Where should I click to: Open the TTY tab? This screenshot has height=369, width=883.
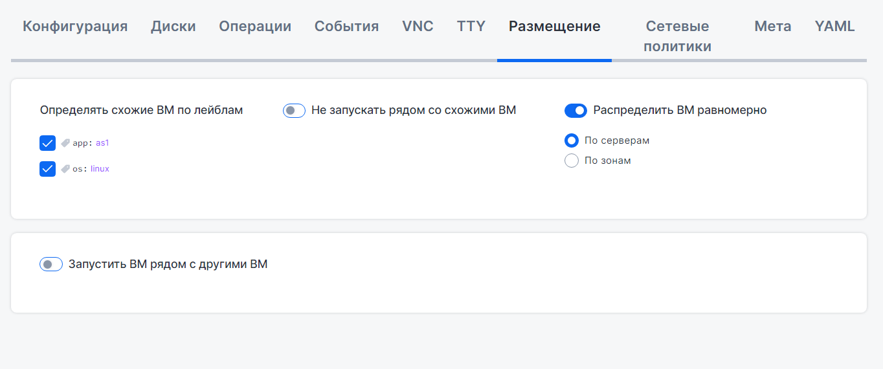(x=471, y=27)
